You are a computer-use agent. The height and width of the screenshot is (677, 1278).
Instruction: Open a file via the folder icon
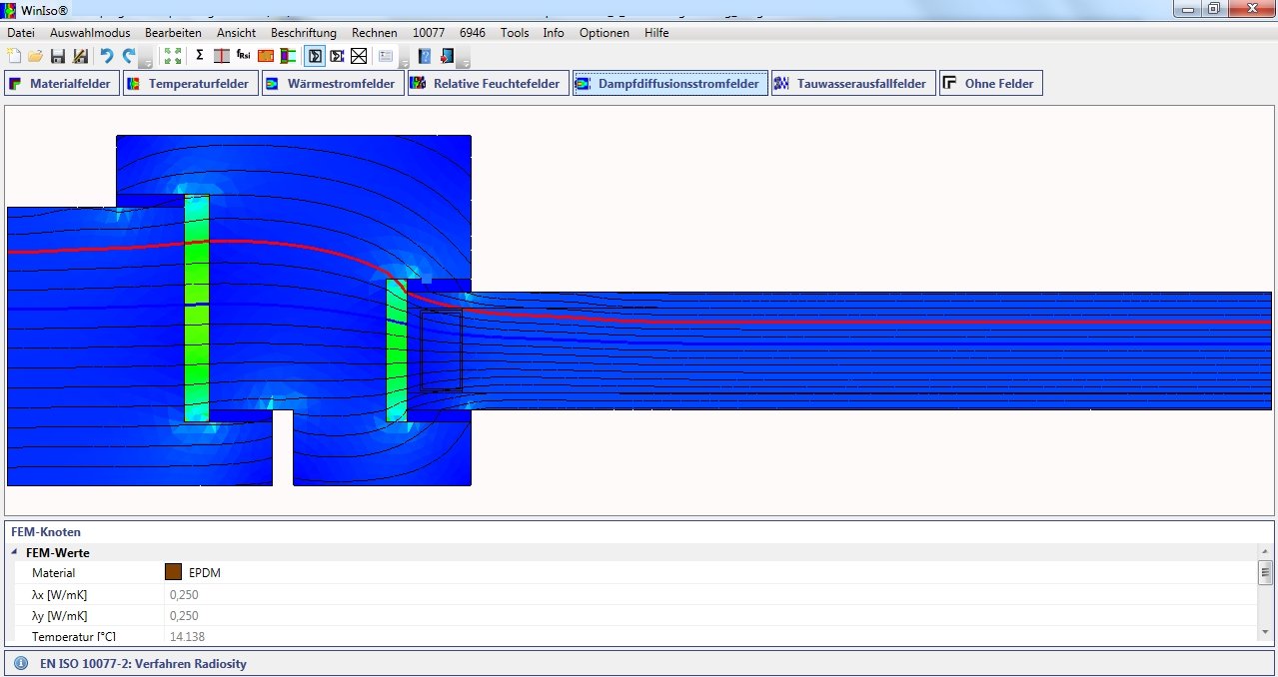pyautogui.click(x=35, y=56)
